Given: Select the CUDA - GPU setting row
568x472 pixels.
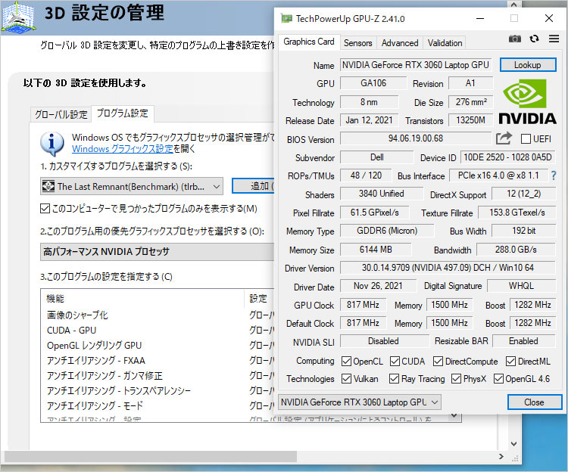Looking at the screenshot, I should (158, 331).
